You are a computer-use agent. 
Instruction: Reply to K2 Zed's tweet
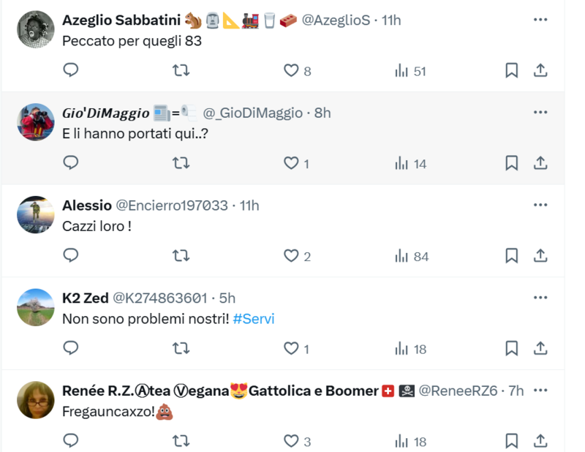click(x=71, y=349)
